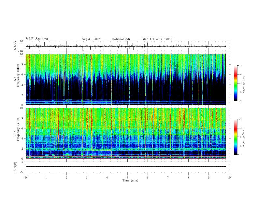Click the "10" tick on the Time axis
The height and width of the screenshot is (199, 258).
click(x=229, y=178)
